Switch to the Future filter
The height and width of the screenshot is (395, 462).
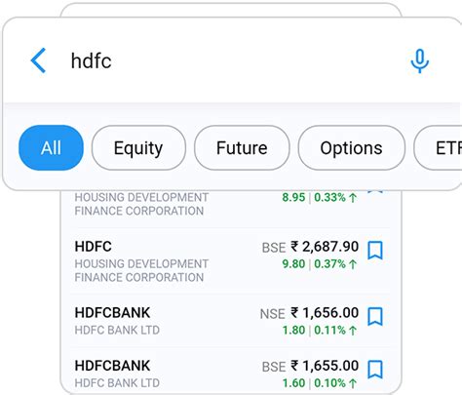coord(242,148)
